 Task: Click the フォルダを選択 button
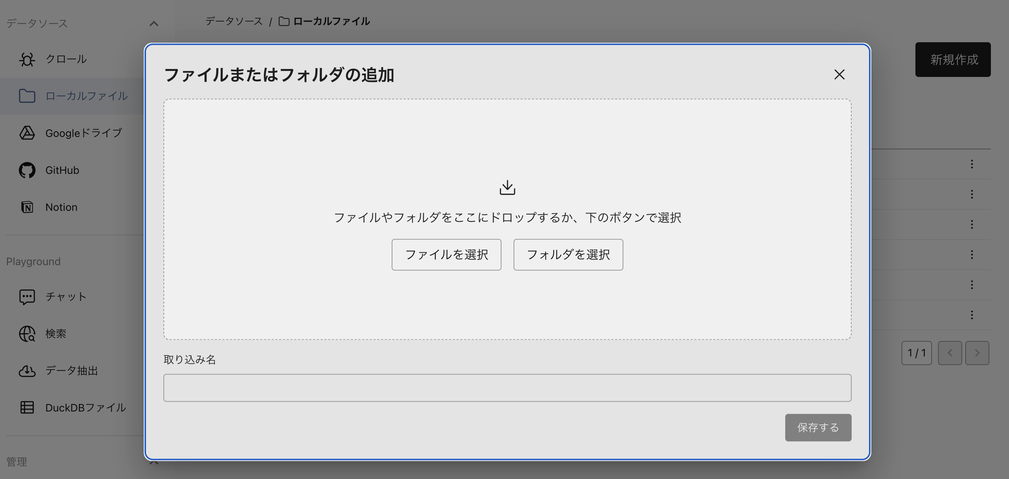click(568, 255)
